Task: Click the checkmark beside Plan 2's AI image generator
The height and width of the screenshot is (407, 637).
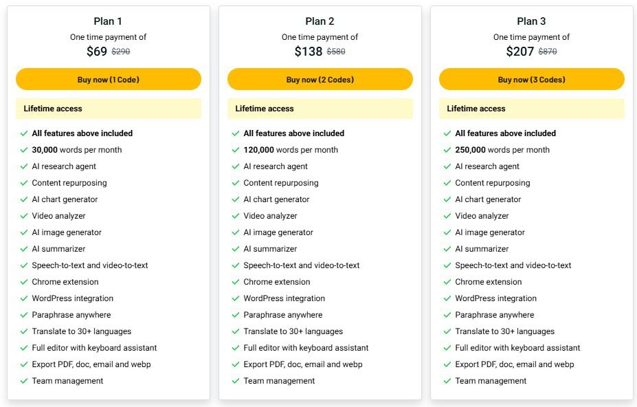Action: (235, 232)
